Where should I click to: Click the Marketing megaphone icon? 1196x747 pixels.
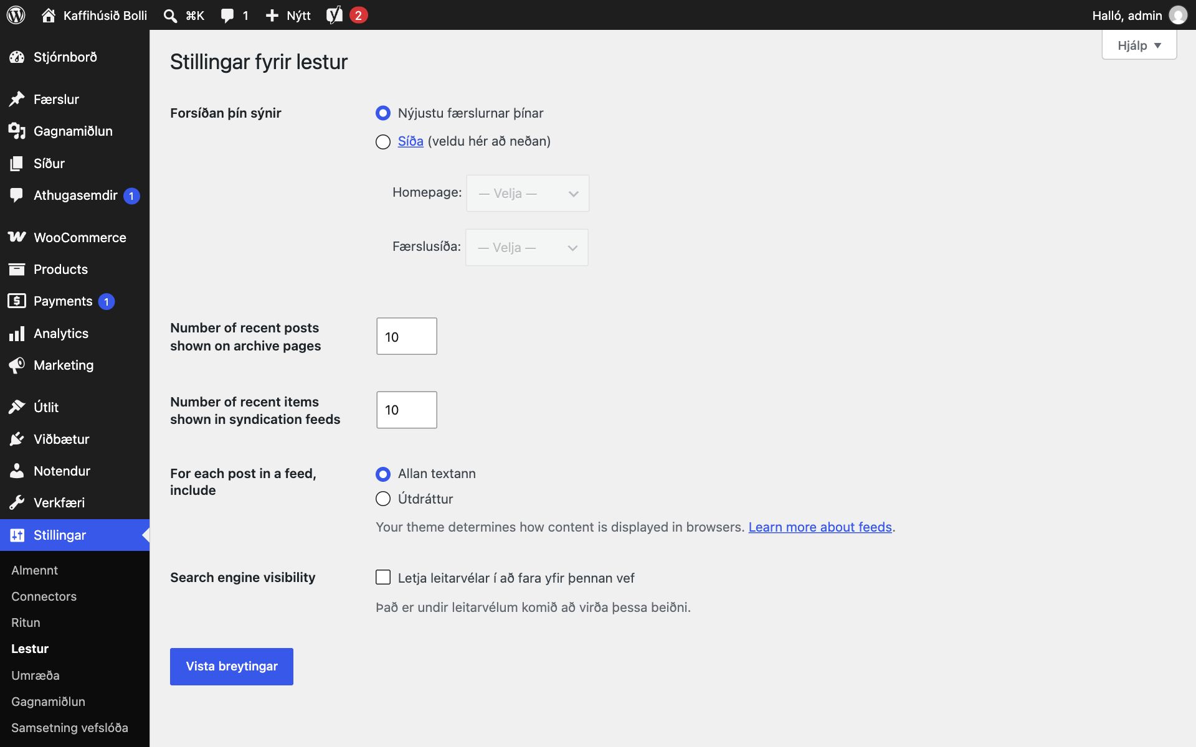pyautogui.click(x=17, y=365)
